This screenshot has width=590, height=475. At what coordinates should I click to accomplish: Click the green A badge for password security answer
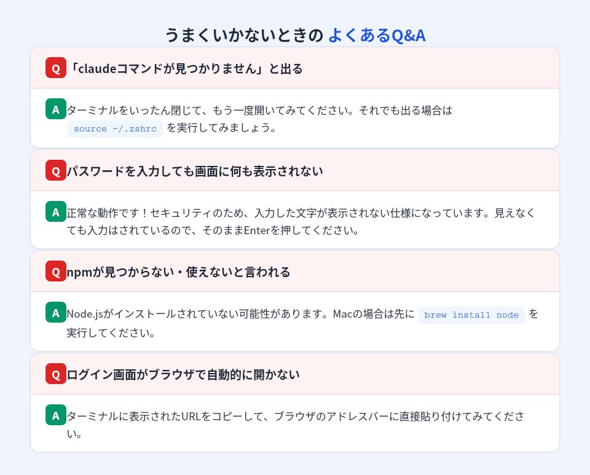point(56,212)
